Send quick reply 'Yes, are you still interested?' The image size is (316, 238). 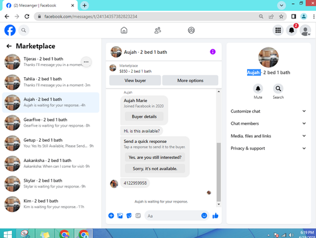[155, 157]
